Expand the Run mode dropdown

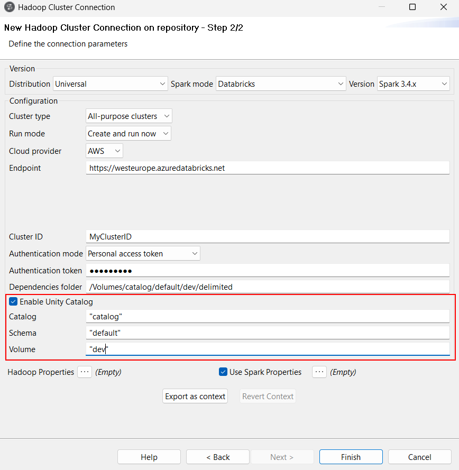pos(128,133)
